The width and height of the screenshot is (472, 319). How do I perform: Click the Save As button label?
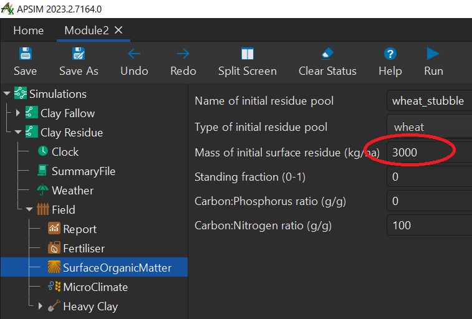point(79,71)
